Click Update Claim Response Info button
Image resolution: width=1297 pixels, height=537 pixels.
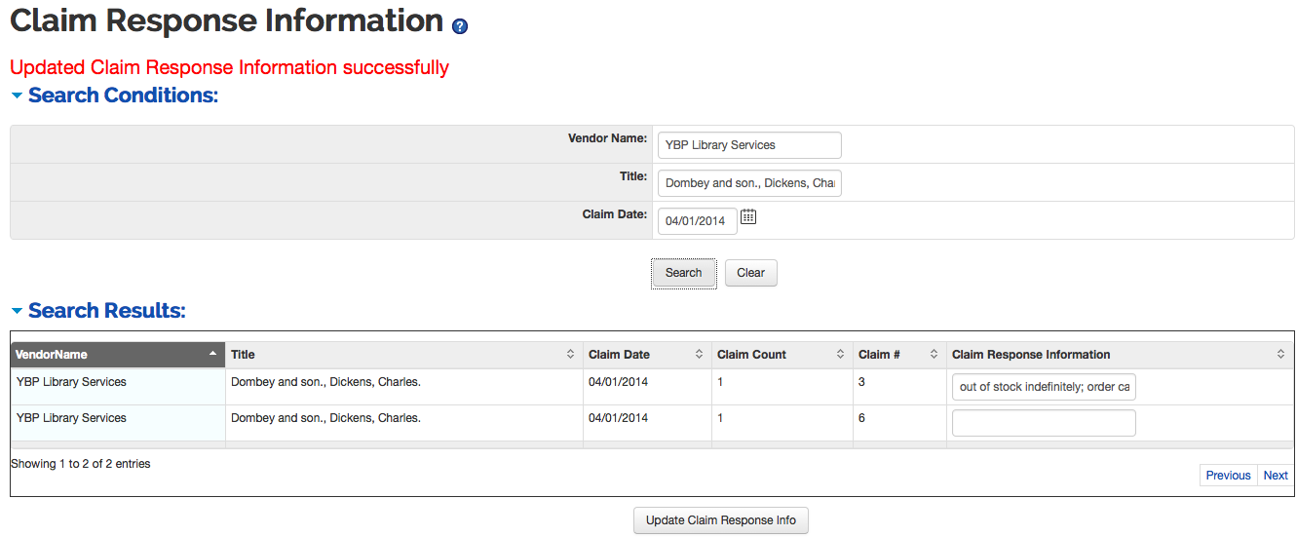pos(720,520)
